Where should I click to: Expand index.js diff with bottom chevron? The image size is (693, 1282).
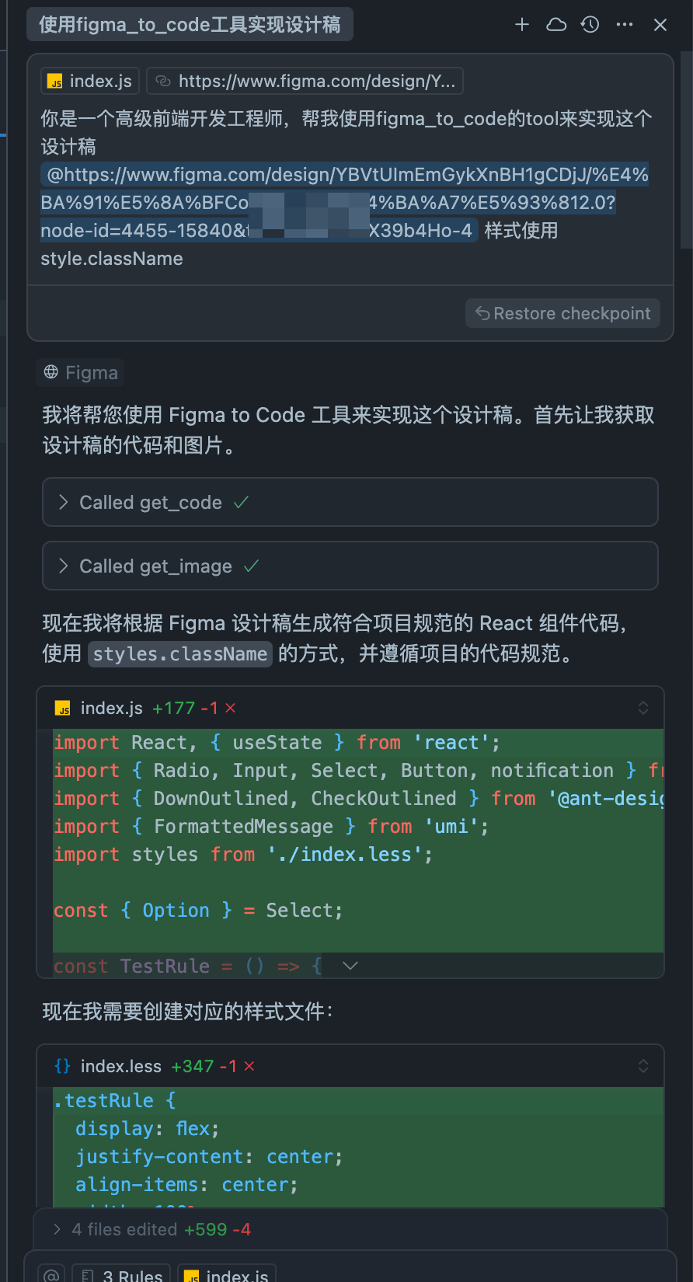pos(350,965)
